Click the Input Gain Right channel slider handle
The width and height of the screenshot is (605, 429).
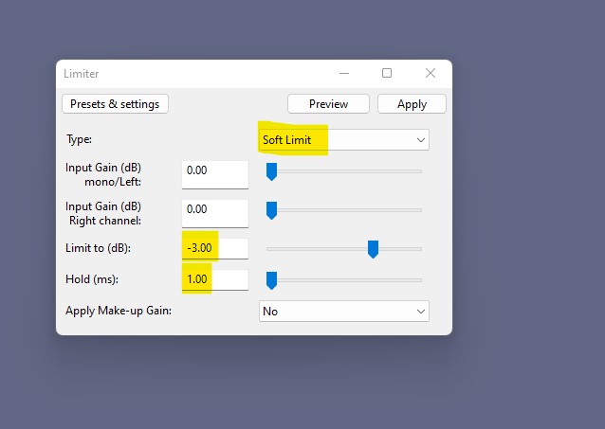coord(271,210)
